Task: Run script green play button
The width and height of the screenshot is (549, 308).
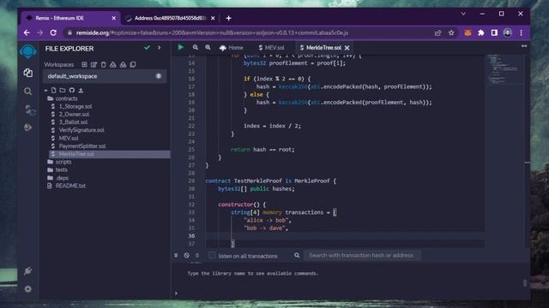Action: [181, 47]
